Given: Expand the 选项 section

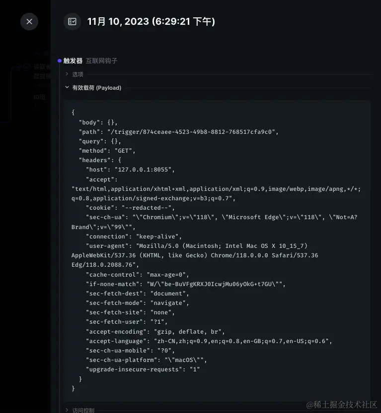Looking at the screenshot, I should [77, 74].
